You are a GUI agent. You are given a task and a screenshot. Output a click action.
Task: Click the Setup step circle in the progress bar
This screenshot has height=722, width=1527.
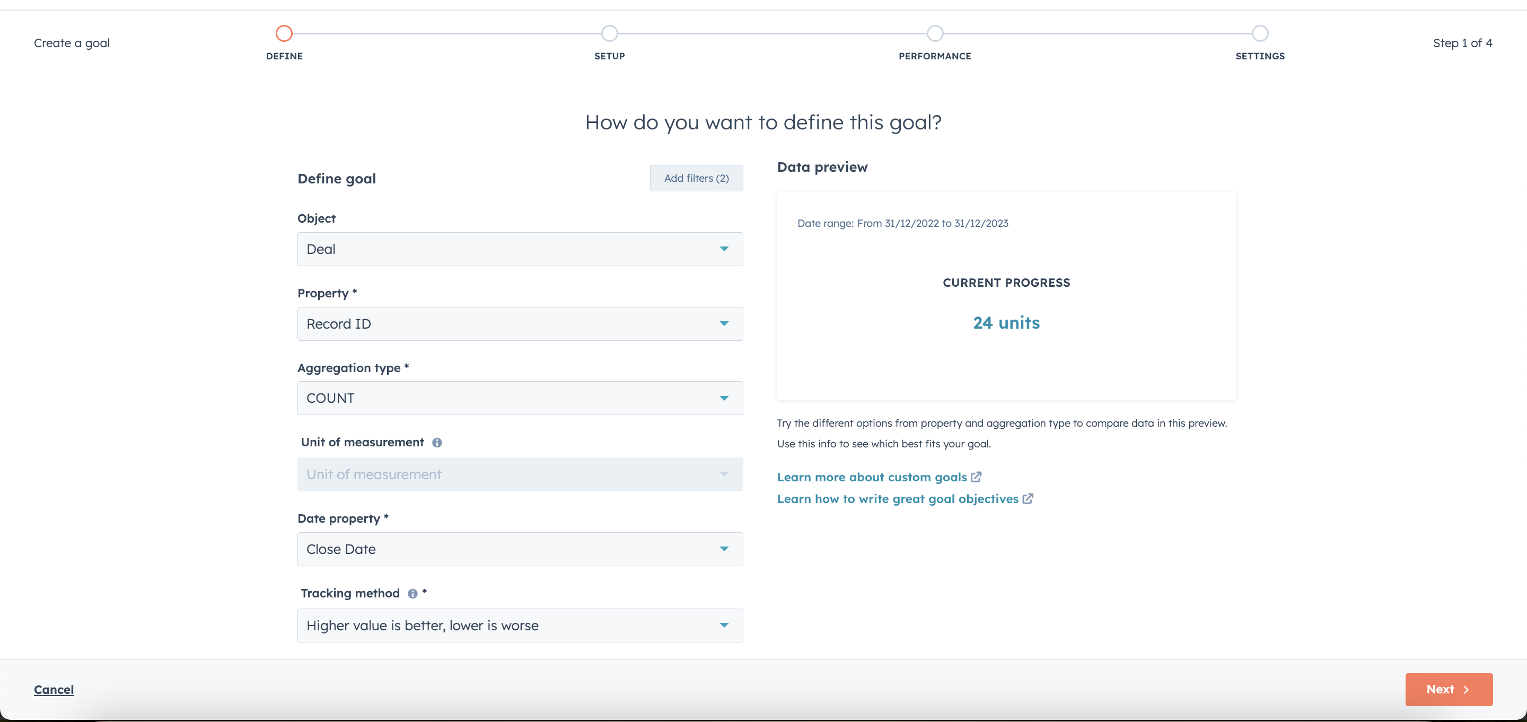(609, 33)
